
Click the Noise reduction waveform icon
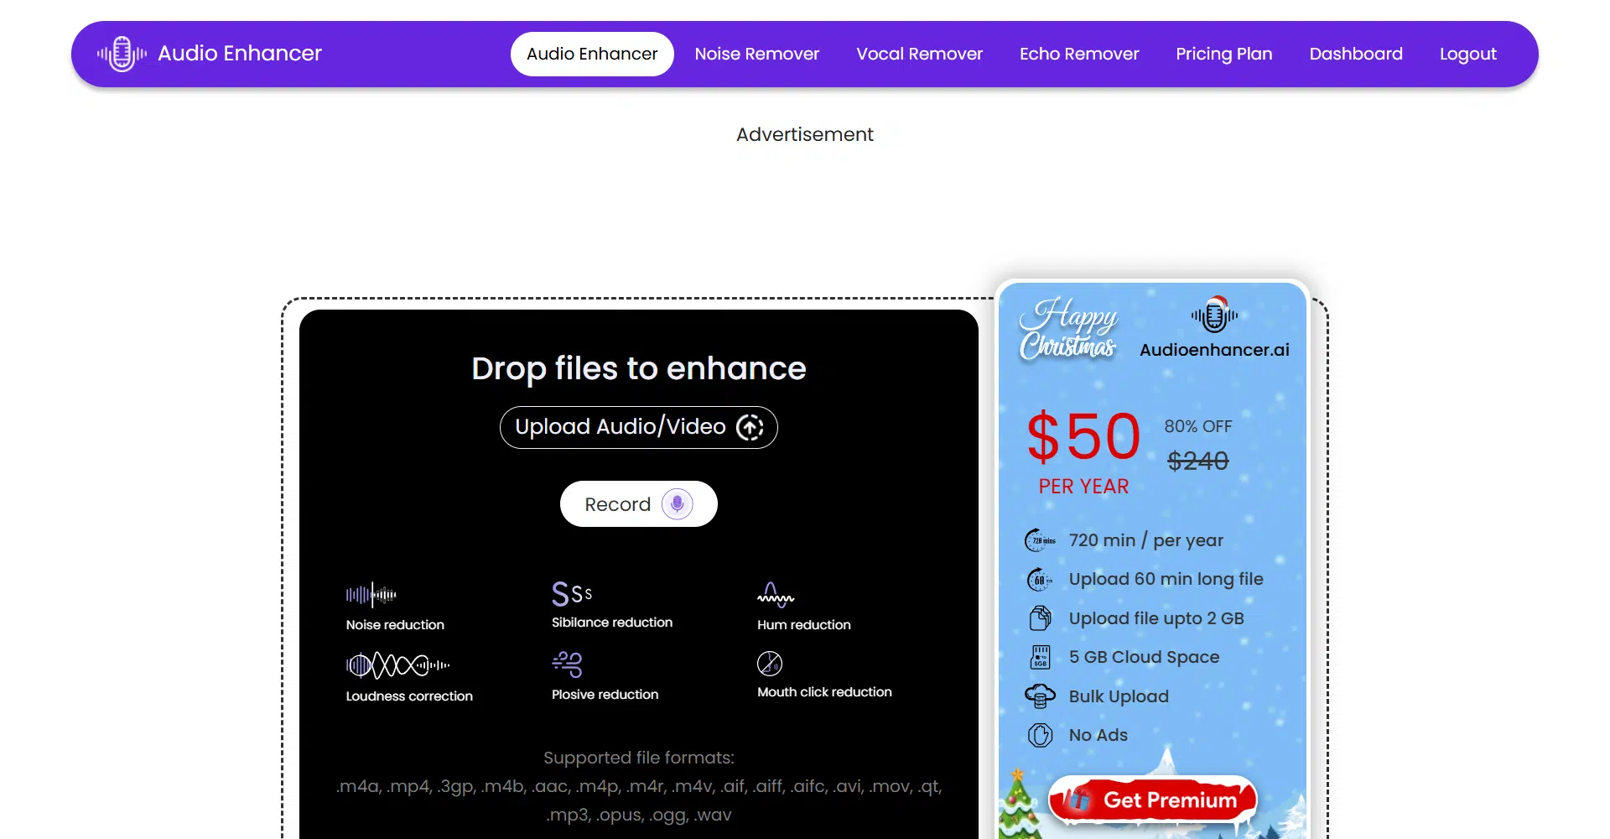coord(371,595)
